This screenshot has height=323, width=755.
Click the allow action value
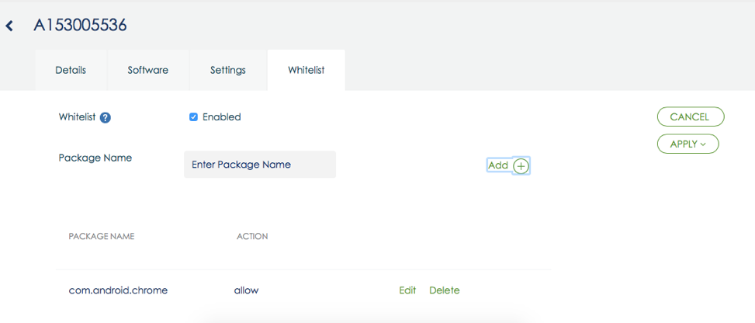point(247,290)
